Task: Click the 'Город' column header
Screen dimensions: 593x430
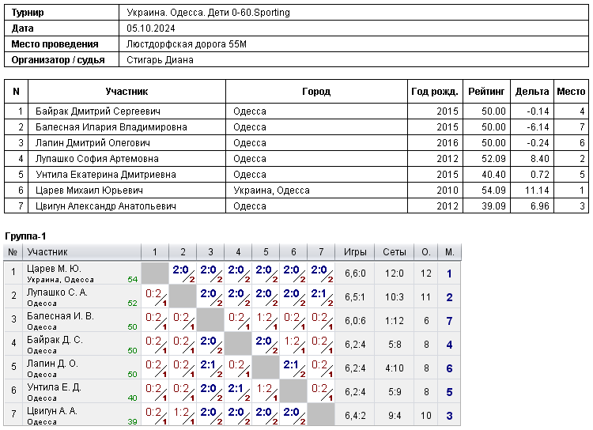Action: click(x=316, y=92)
